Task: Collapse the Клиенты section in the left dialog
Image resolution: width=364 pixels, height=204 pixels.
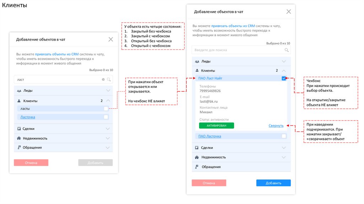Action: 108,101
